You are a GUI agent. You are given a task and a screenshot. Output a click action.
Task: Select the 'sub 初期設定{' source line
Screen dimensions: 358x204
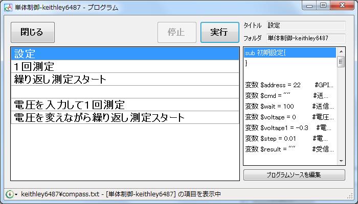[289, 53]
